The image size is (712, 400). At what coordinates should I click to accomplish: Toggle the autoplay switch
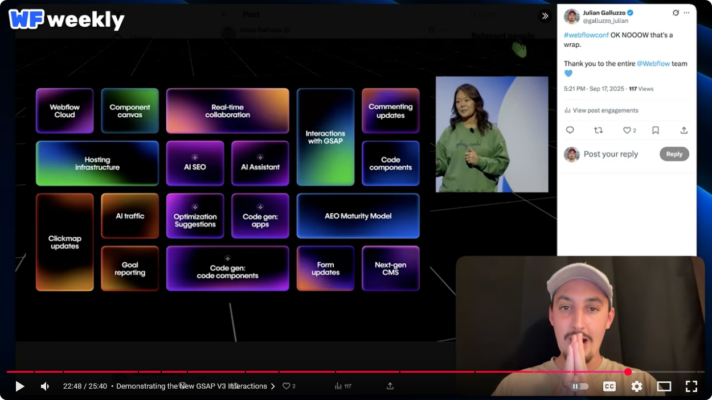pyautogui.click(x=580, y=386)
